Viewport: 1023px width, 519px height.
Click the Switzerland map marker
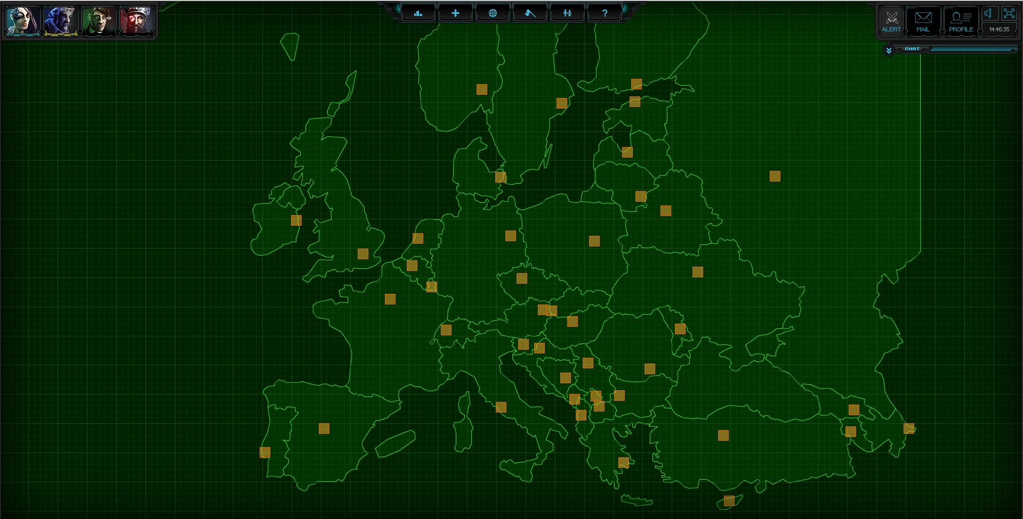click(x=446, y=330)
